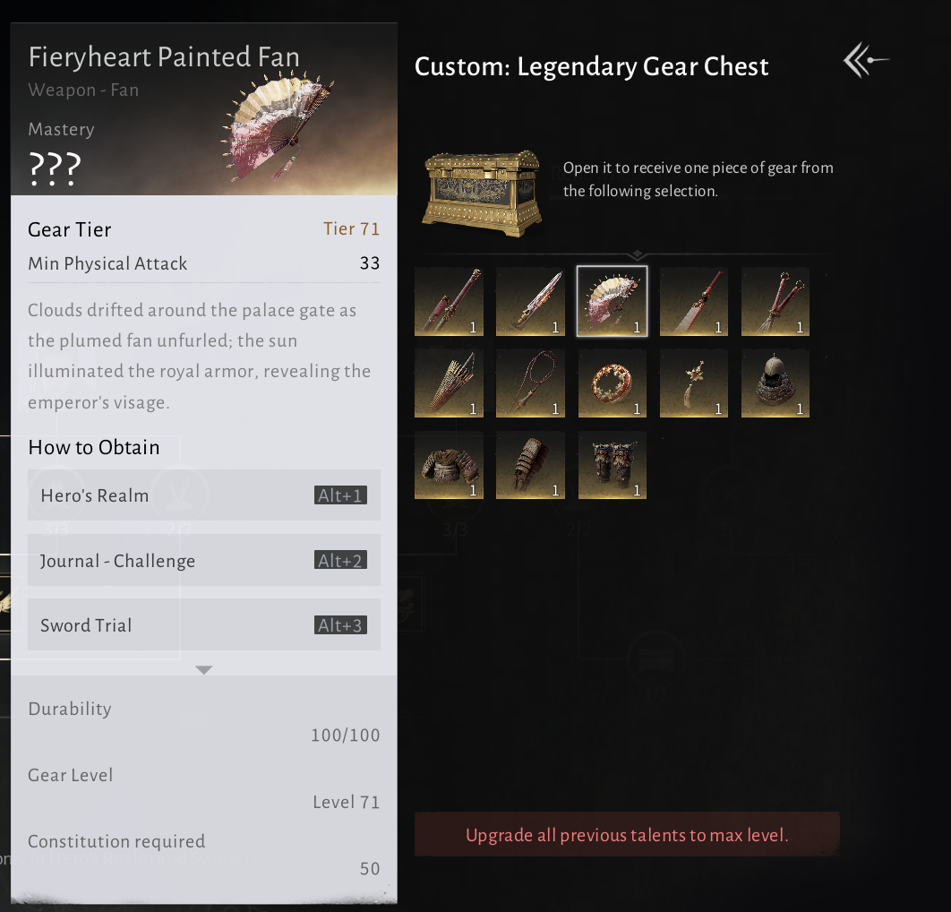Pick the arrow quiver gear icon
Viewport: 951px width, 912px height.
pyautogui.click(x=449, y=383)
